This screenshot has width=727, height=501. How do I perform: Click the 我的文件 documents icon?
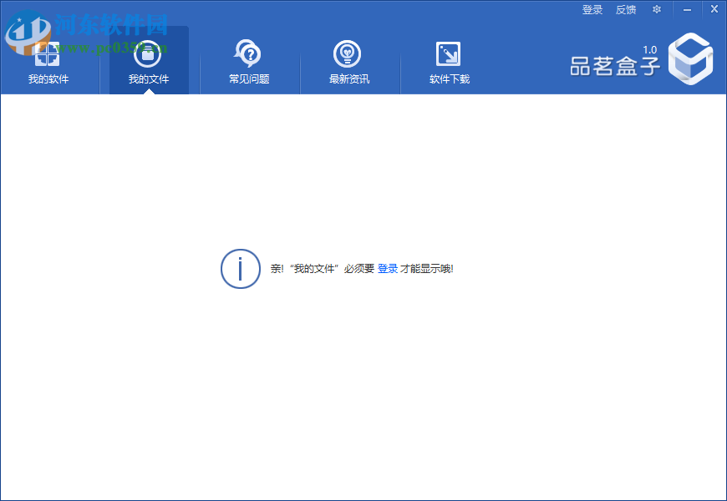point(148,54)
